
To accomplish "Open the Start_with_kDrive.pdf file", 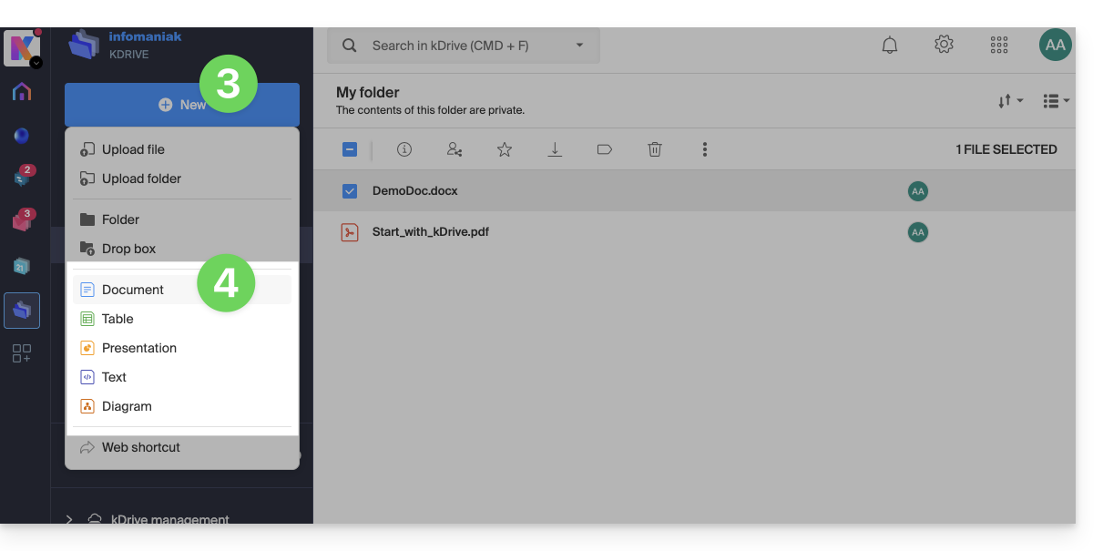I will click(x=430, y=232).
